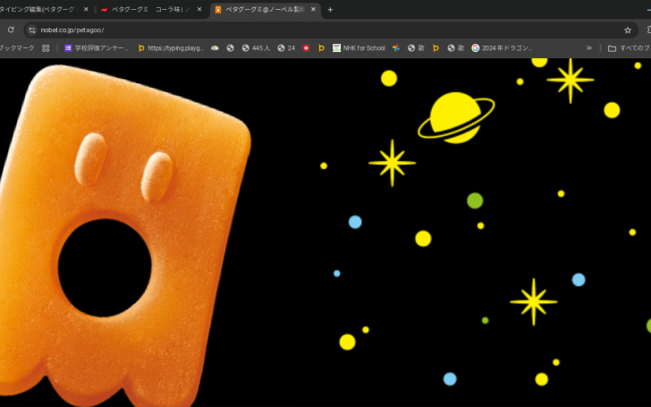Open the 学校評価アンケー bookmark

click(x=97, y=48)
